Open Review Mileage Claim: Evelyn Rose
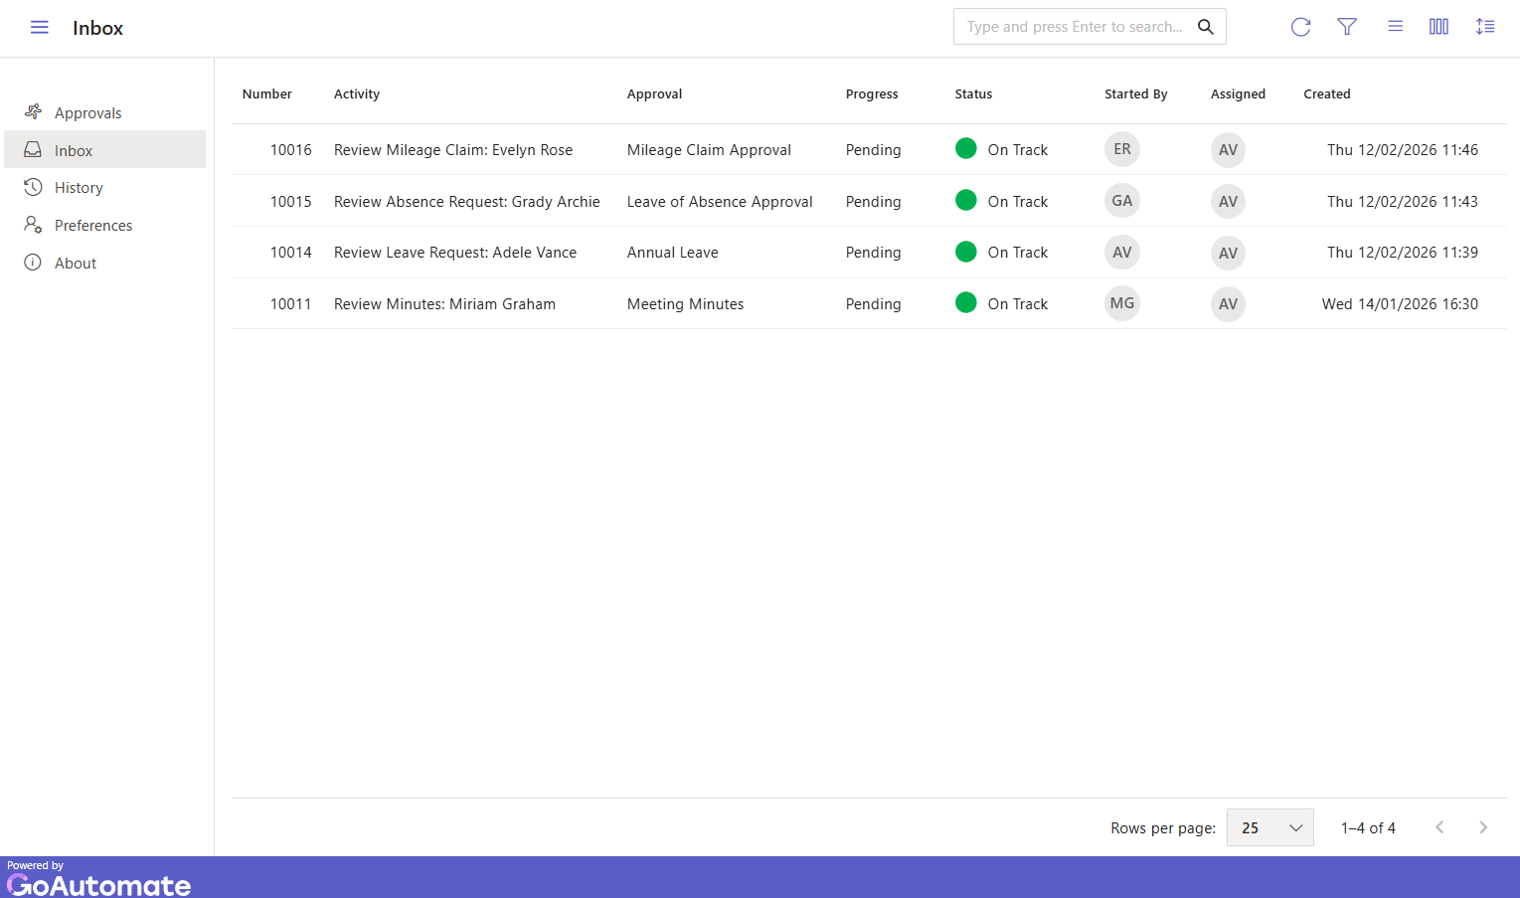Screen dimensions: 1520x898 (452, 150)
